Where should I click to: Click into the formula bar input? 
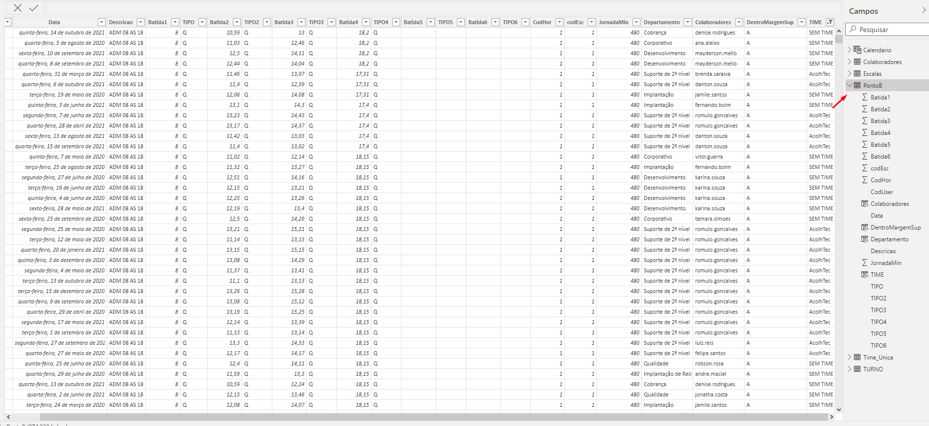point(443,8)
